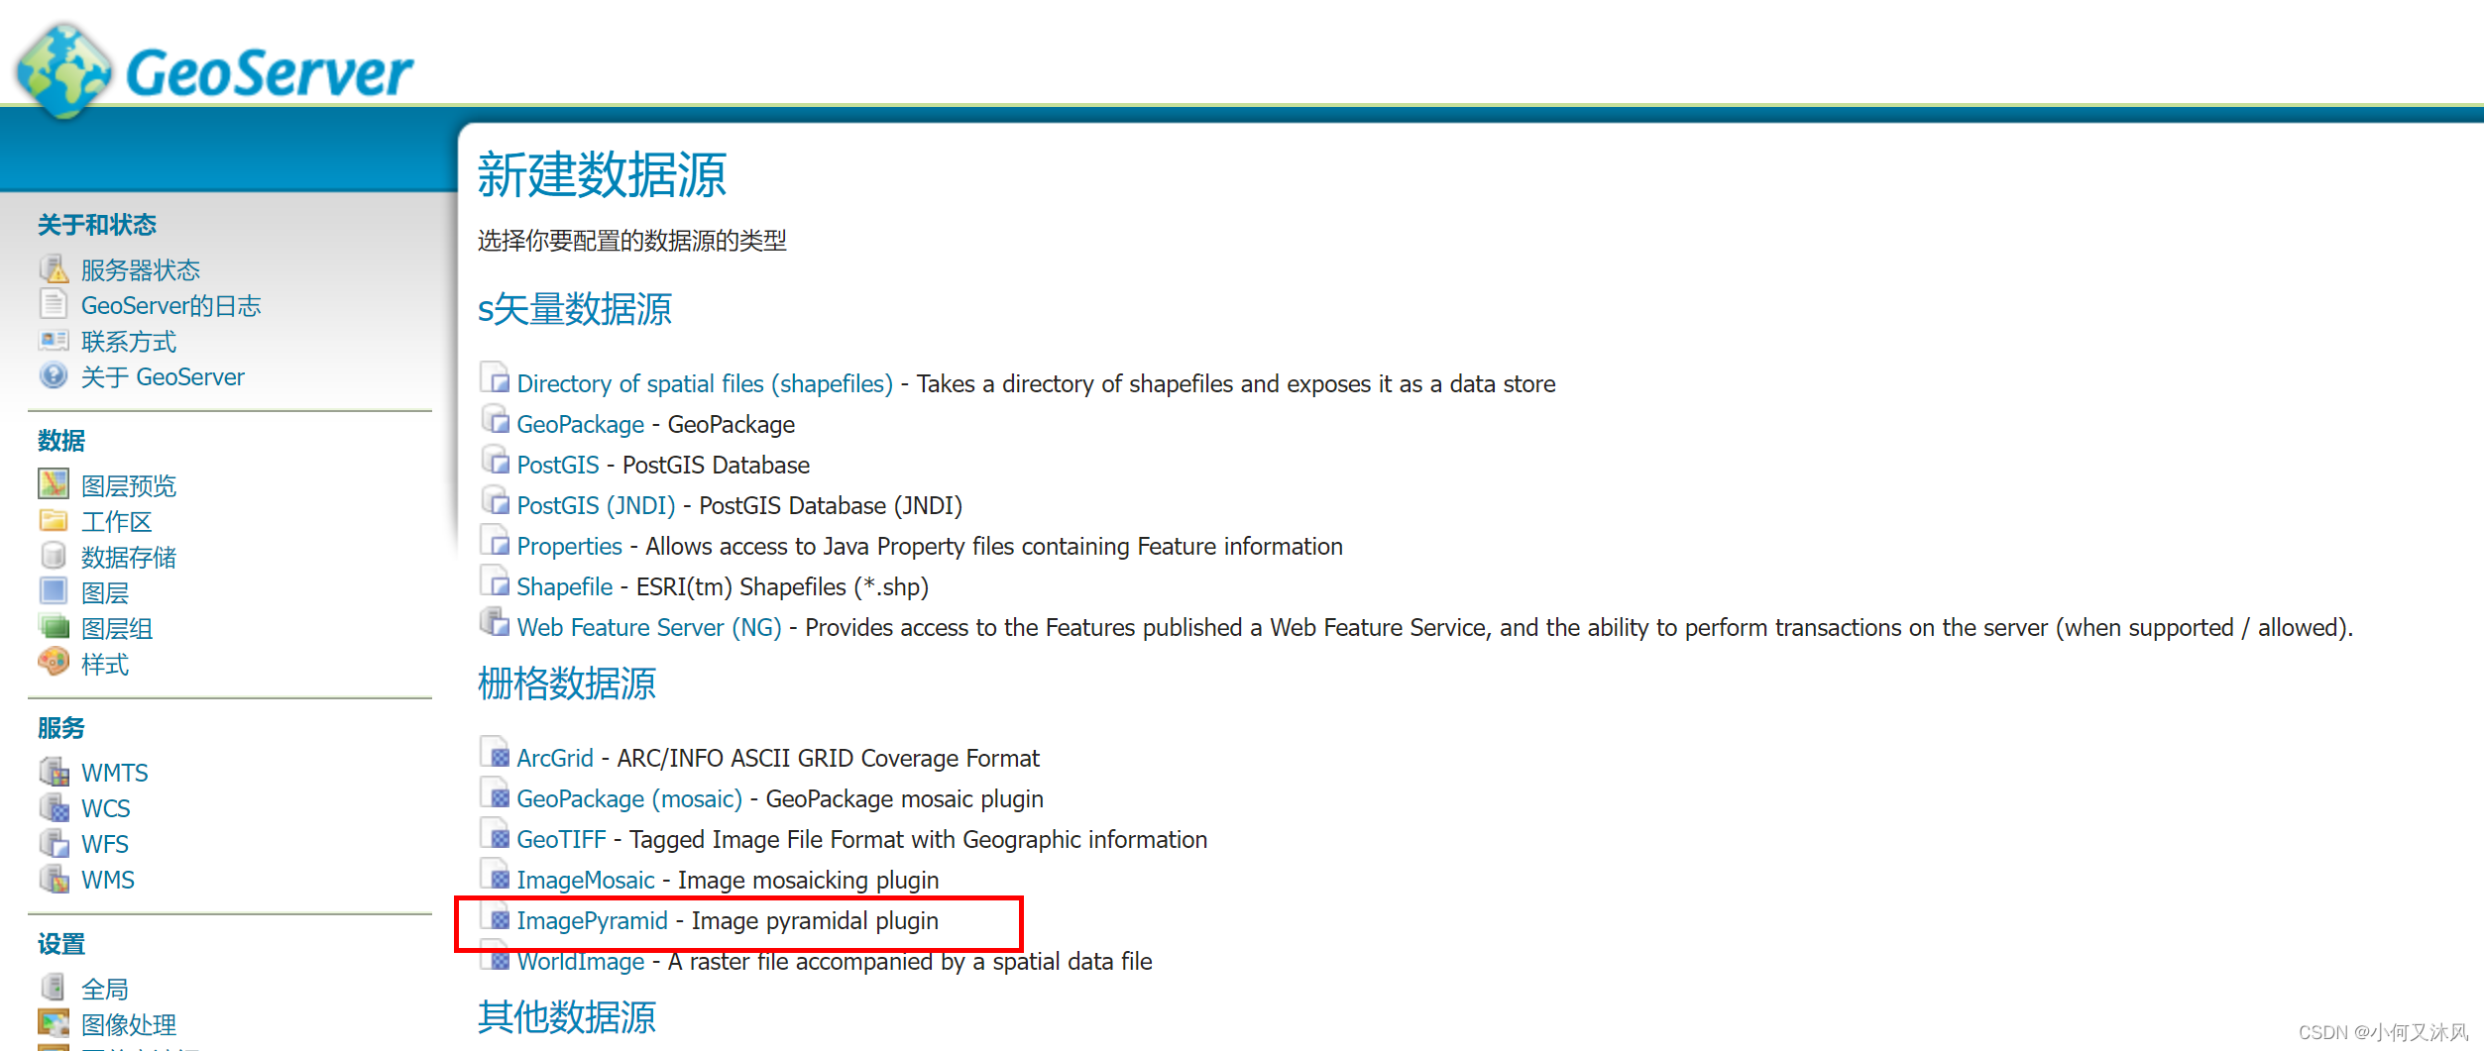Click the GeoServer title text
Image resolution: width=2484 pixels, height=1051 pixels.
click(270, 72)
